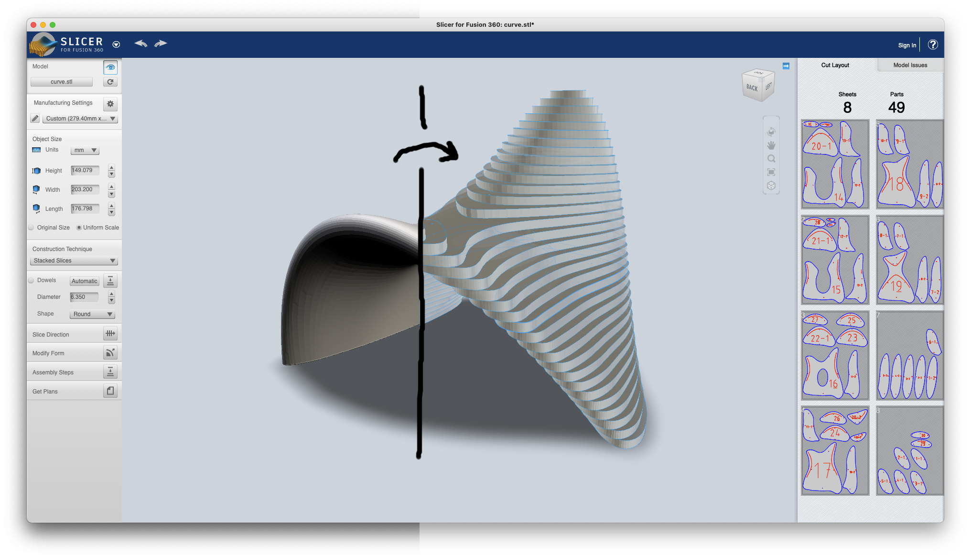The image size is (971, 558).
Task: Open sheet thumbnail with part 19
Action: point(909,260)
